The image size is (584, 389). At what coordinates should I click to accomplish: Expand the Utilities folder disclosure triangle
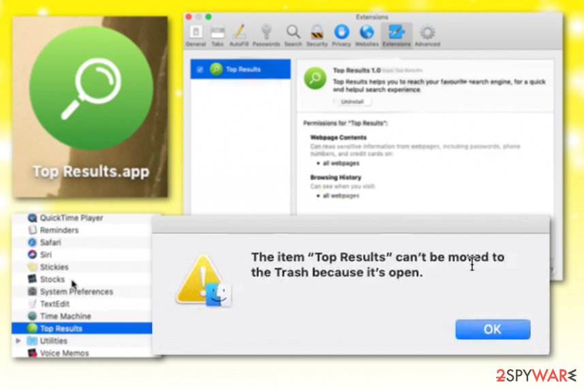(18, 341)
